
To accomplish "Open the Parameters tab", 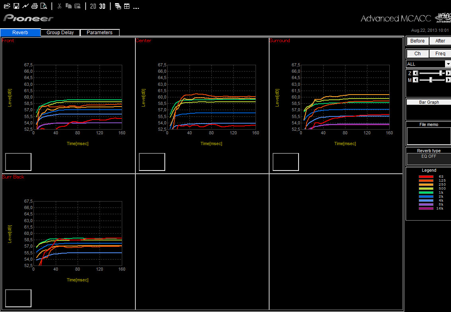I will (x=100, y=33).
